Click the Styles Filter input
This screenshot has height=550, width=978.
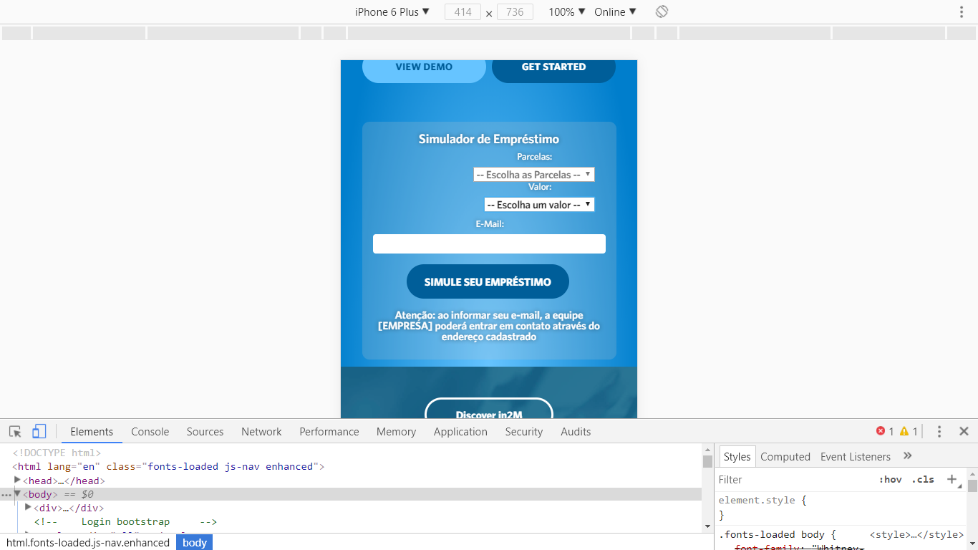coord(795,479)
